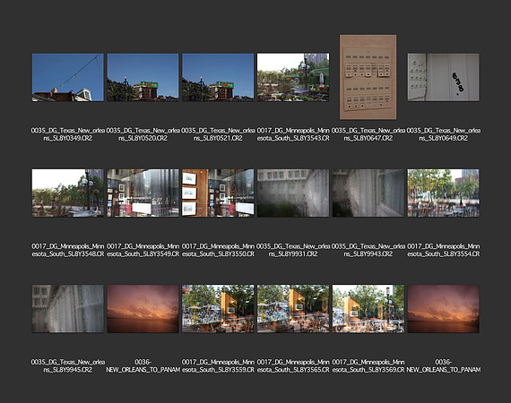Click the filename ending SL8Y0520.CR2
Screen dimensions: 511x403
[x=143, y=134]
